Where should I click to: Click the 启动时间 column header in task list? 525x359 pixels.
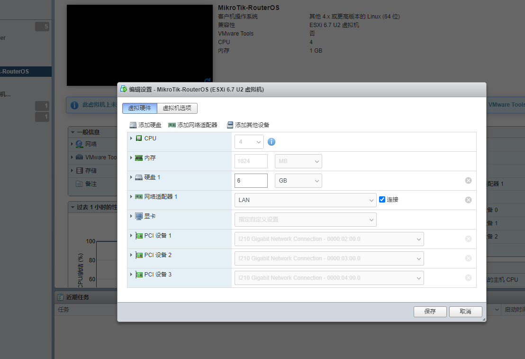click(x=515, y=310)
